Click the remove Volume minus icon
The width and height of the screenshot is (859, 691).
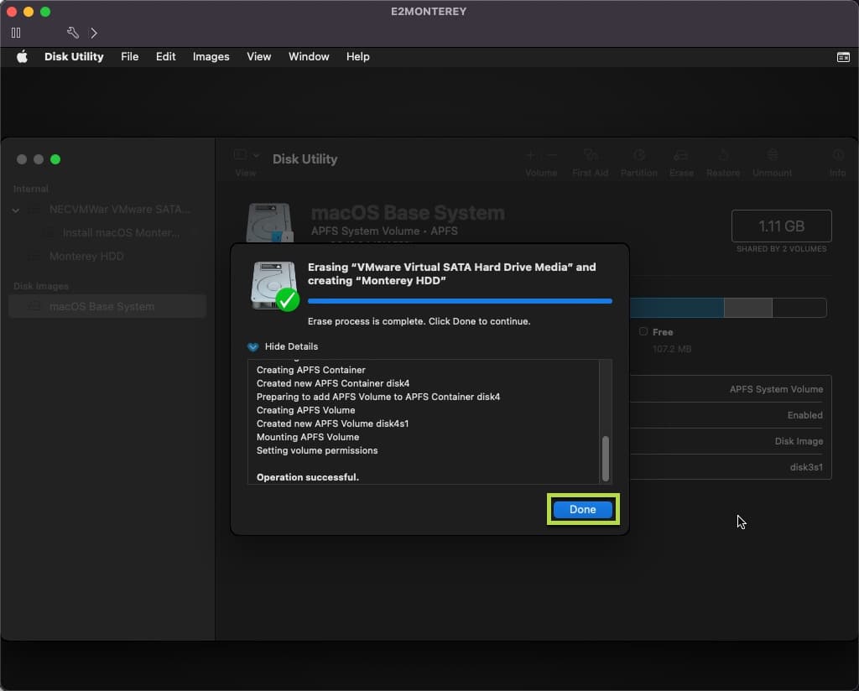[552, 155]
